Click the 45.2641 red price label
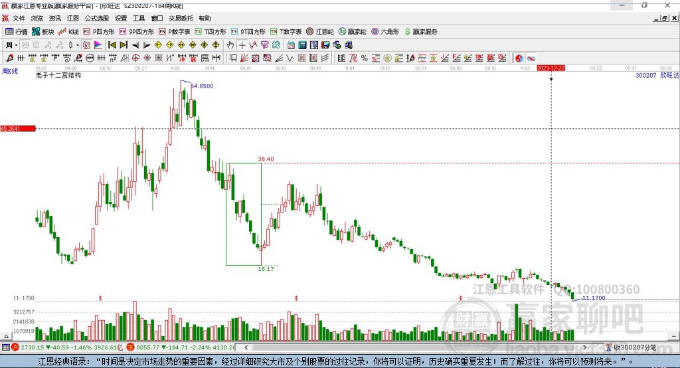 [18, 128]
